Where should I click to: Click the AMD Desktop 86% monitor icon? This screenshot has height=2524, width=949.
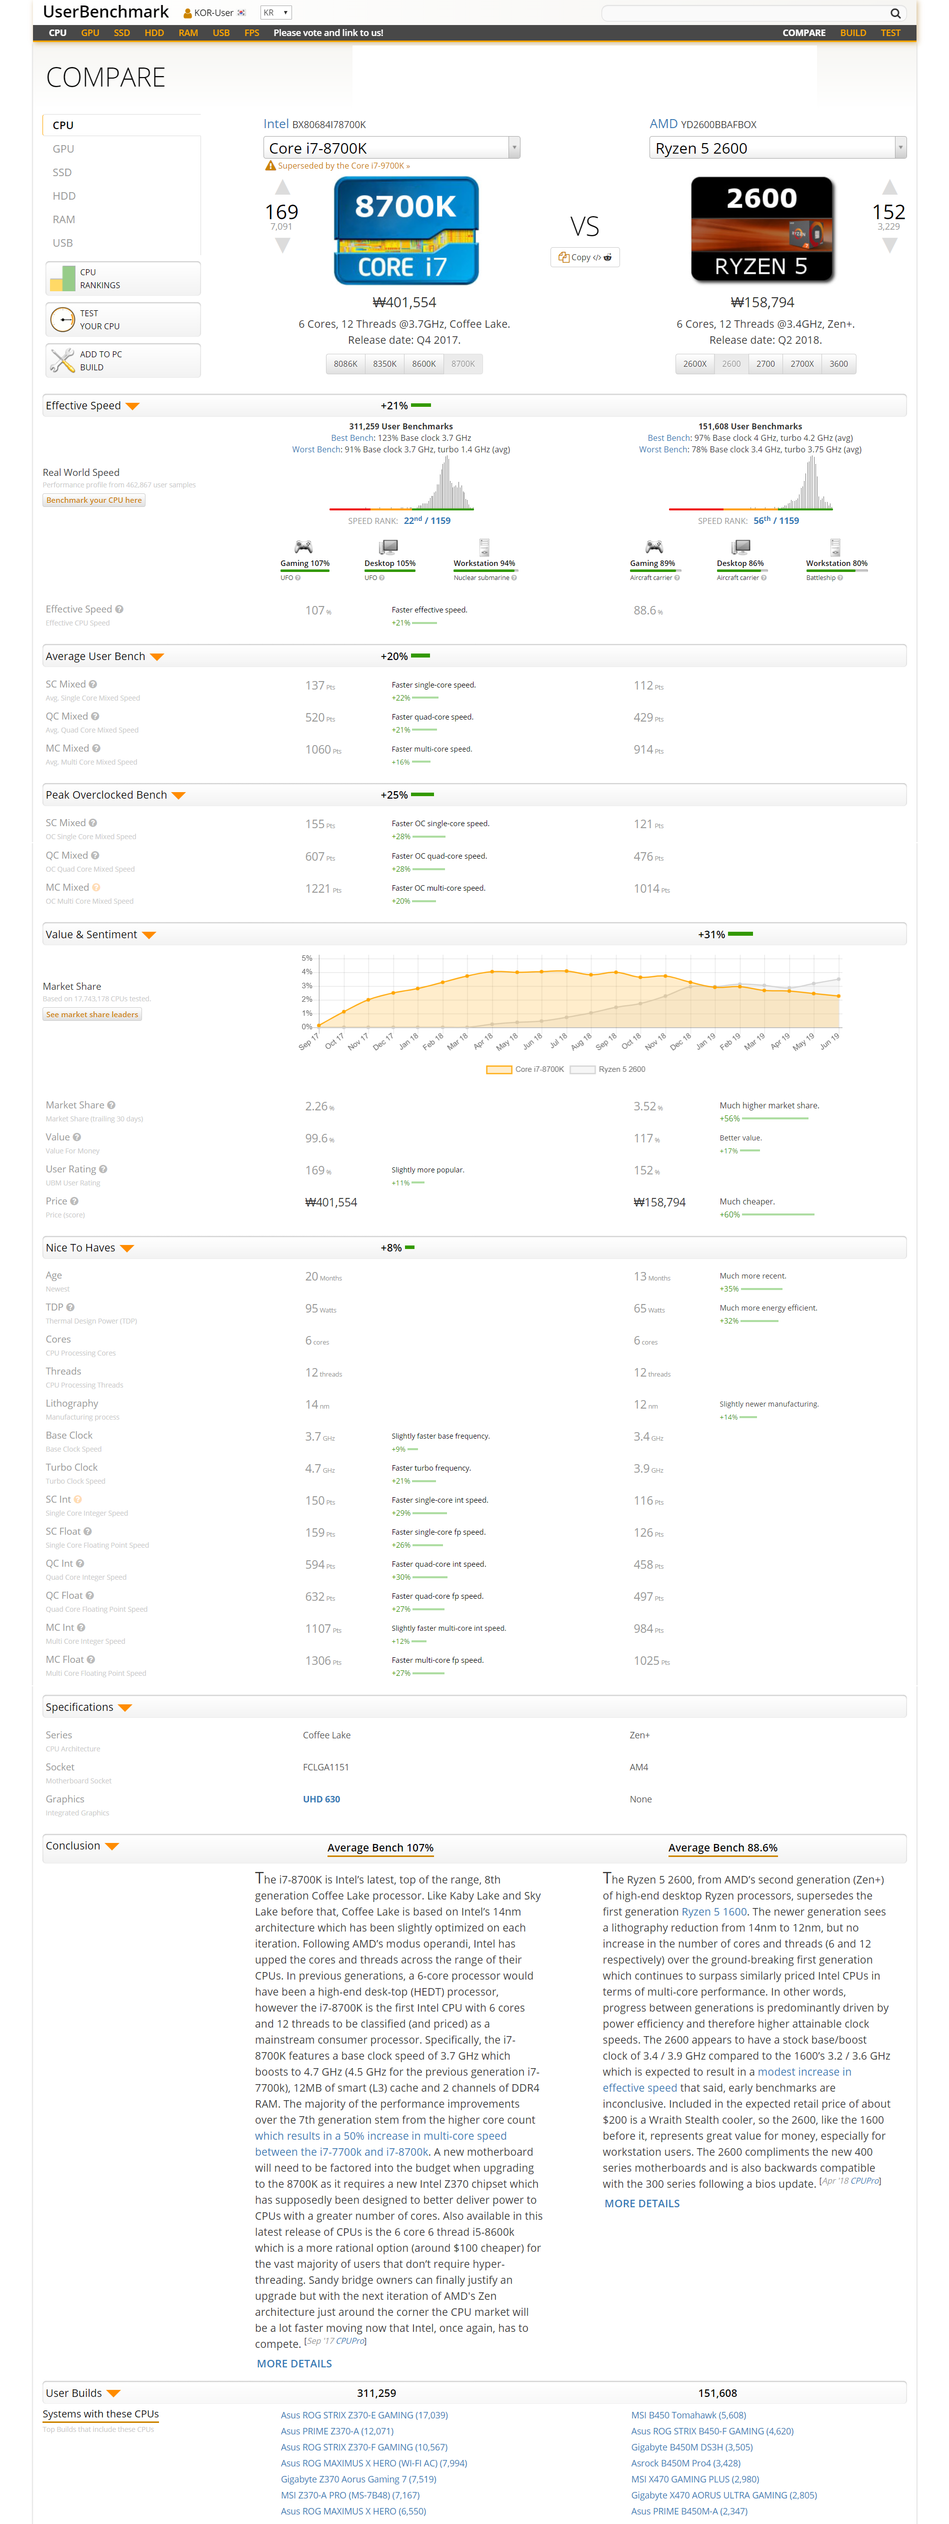click(x=740, y=547)
